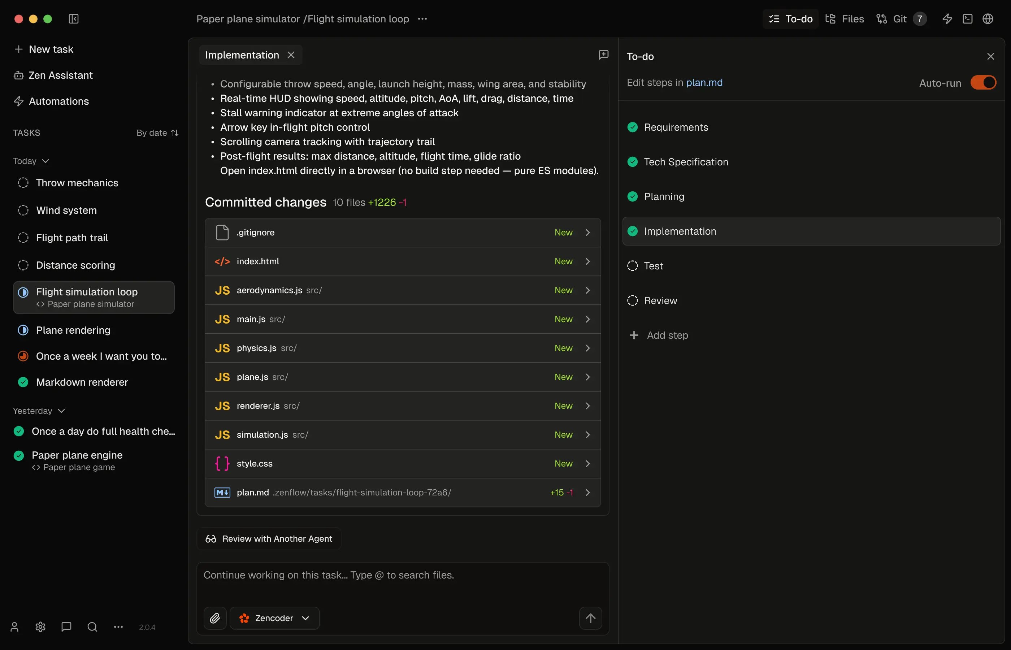
Task: Open the chat feedback icon at bottom left
Action: (x=65, y=627)
